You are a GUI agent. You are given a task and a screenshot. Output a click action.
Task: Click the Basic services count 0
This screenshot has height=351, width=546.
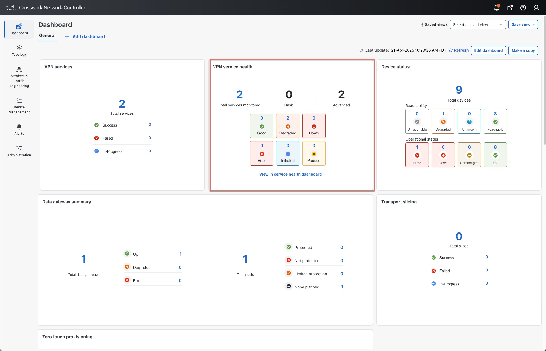289,95
